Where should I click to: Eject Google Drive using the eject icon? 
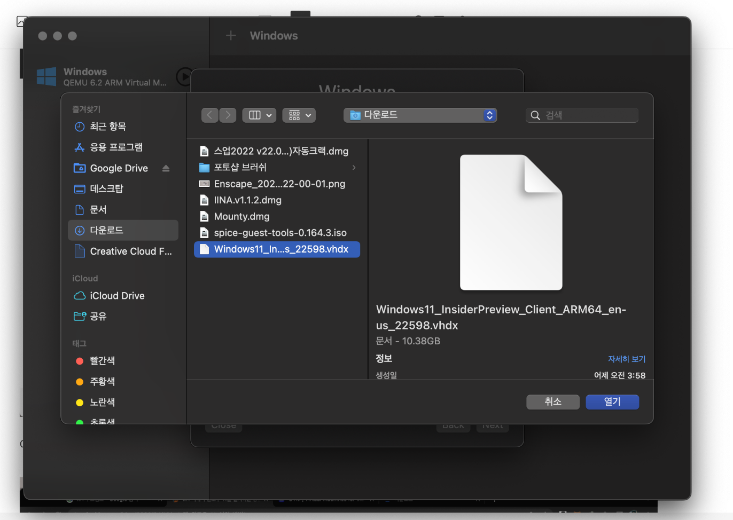(166, 168)
